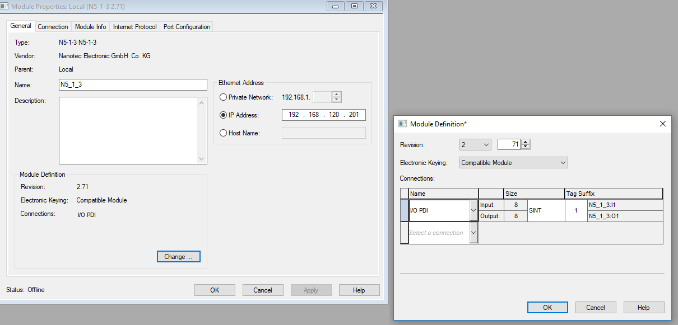Image resolution: width=678 pixels, height=325 pixels.
Task: Click the module Name text field
Action: 133,85
